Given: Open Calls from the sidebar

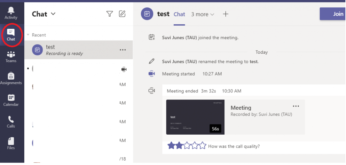Looking at the screenshot, I should 11,121.
